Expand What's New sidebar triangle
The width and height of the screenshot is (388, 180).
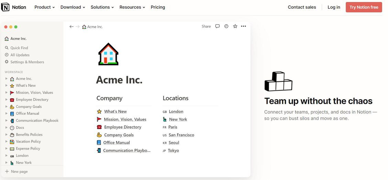pyautogui.click(x=7, y=86)
